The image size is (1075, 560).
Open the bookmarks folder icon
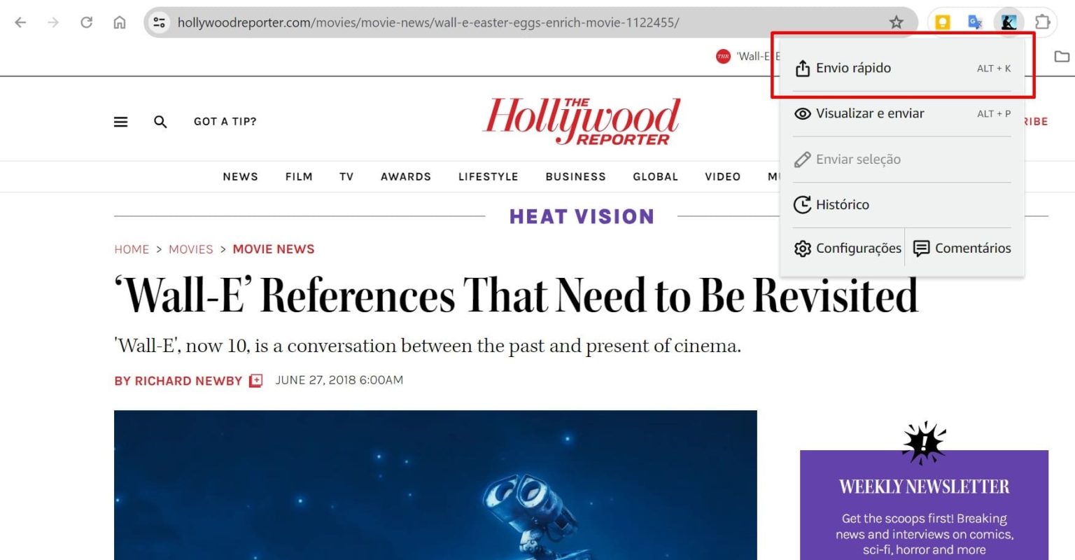pos(1062,57)
